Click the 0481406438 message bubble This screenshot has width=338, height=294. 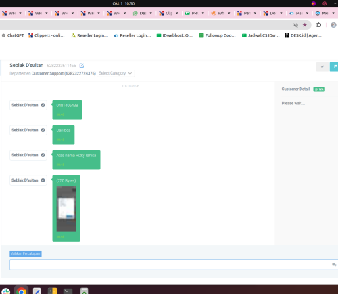pos(67,110)
